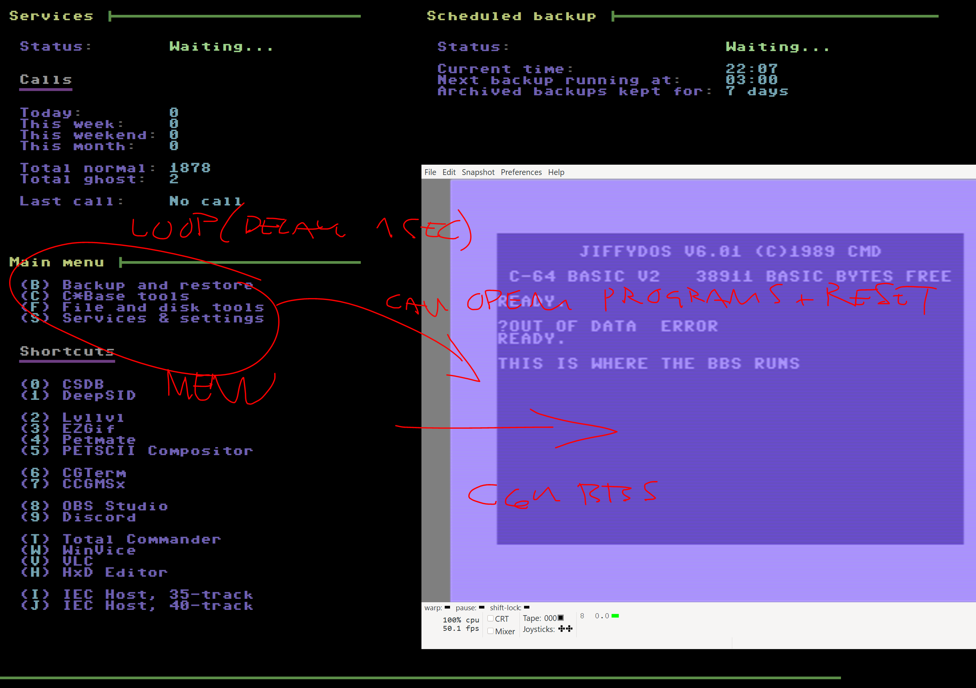Open the (1) DeepSID shortcut
This screenshot has height=688, width=976.
(x=78, y=395)
